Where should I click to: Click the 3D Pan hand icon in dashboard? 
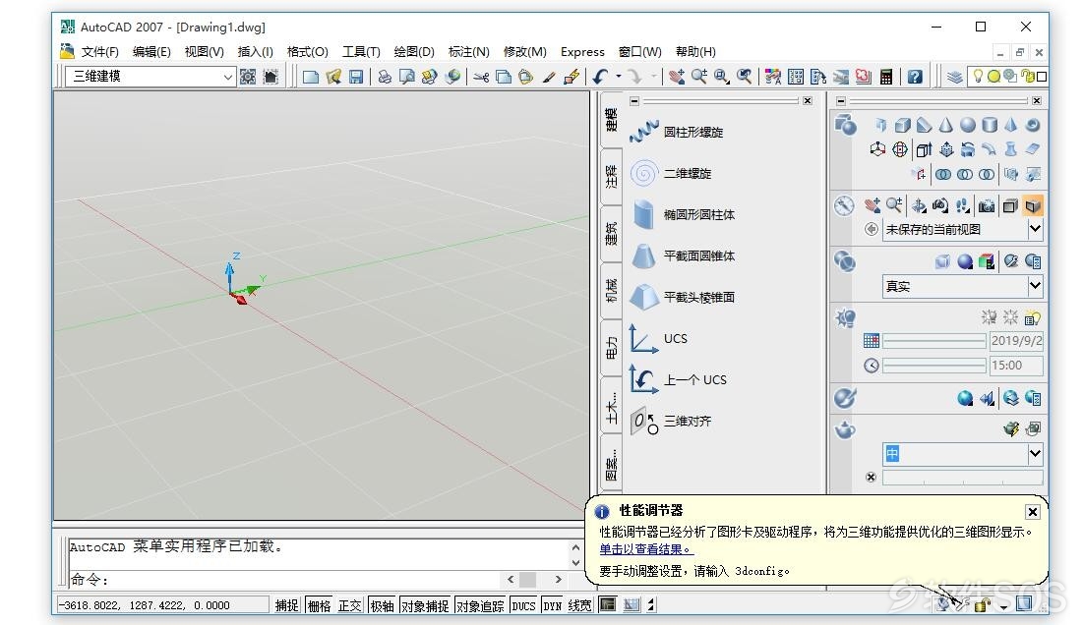click(872, 205)
